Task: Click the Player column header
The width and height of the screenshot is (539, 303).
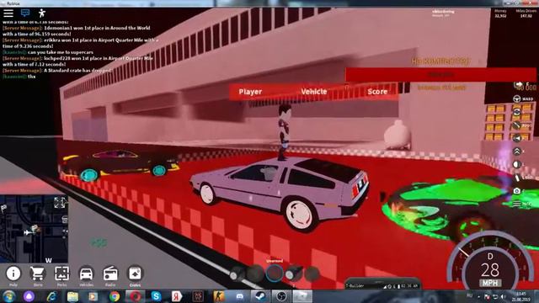Action: coord(250,92)
